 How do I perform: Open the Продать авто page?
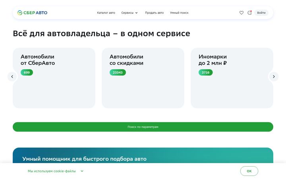(154, 13)
